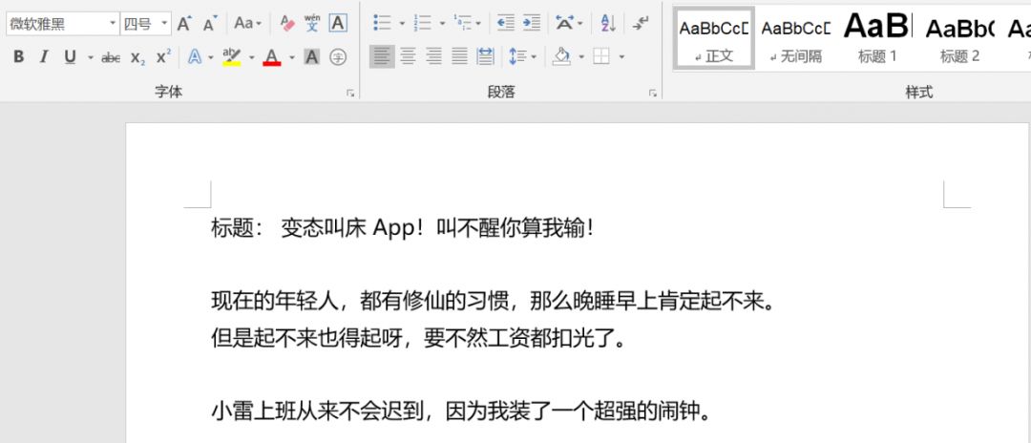Insert enclosed character icon
This screenshot has height=443, width=1031.
(x=338, y=57)
